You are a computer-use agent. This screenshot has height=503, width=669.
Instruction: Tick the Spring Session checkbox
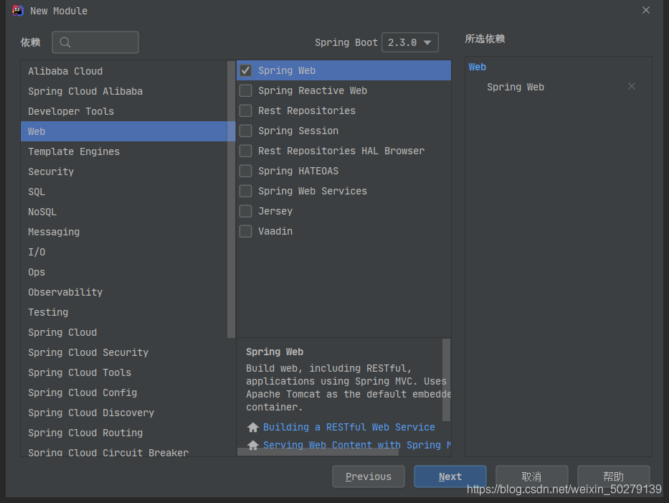(246, 131)
